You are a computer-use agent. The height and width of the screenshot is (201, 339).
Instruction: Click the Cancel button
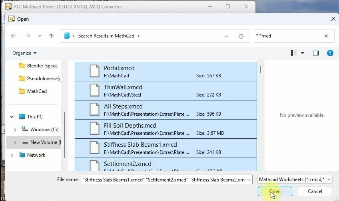(315, 191)
